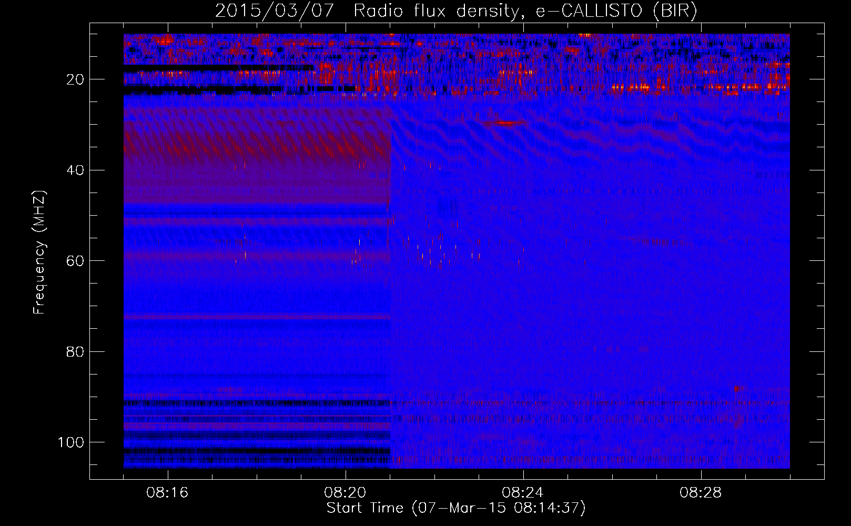Click the '20' frequency tick label
The height and width of the screenshot is (526, 851).
coord(75,80)
